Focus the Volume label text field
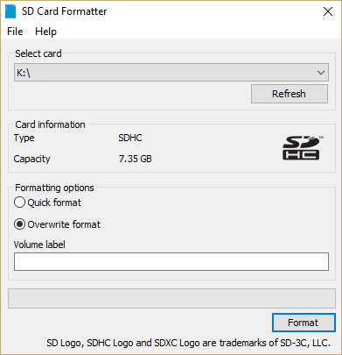 171,261
